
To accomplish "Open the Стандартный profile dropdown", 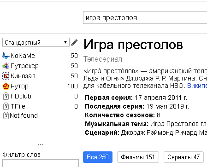I will 36,42.
